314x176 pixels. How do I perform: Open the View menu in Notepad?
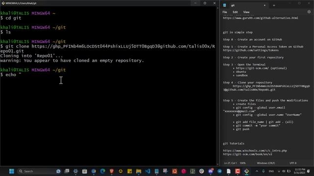pos(246,12)
